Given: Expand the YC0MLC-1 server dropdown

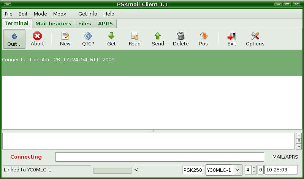Looking at the screenshot, I should click(x=237, y=170).
